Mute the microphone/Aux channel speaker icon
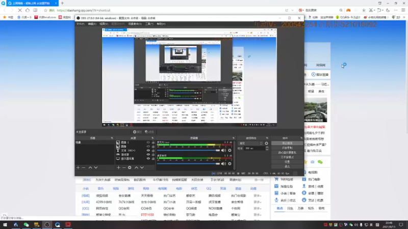 [x=223, y=150]
